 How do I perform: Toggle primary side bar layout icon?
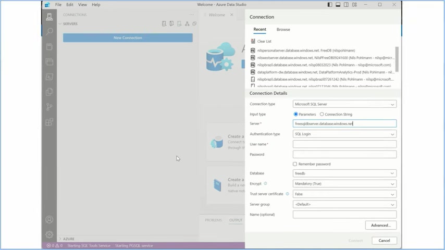(x=330, y=5)
